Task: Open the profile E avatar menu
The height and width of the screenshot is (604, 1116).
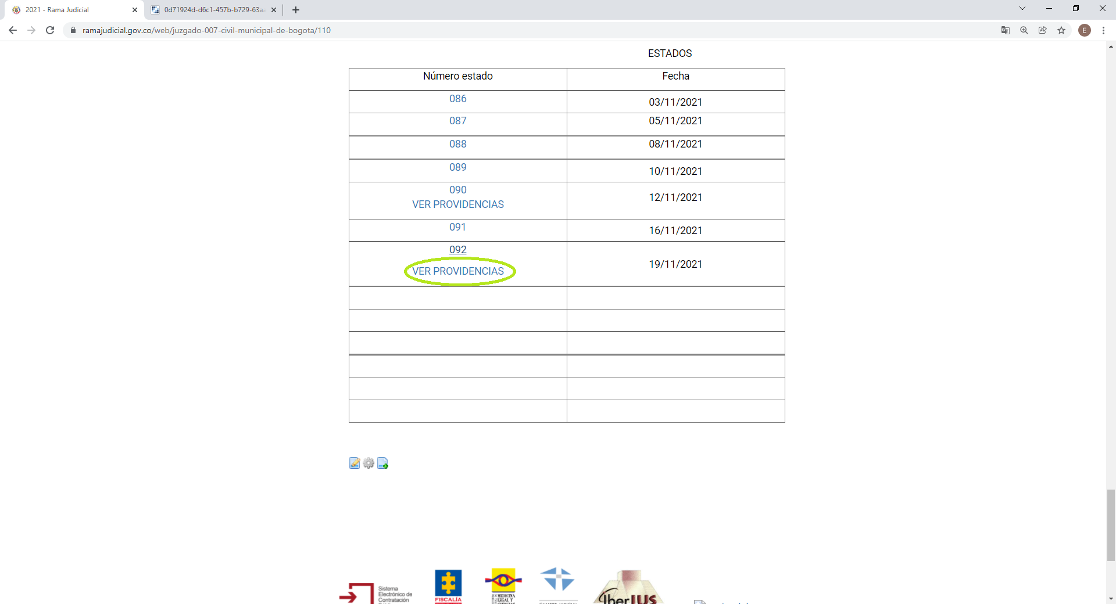Action: pos(1084,30)
